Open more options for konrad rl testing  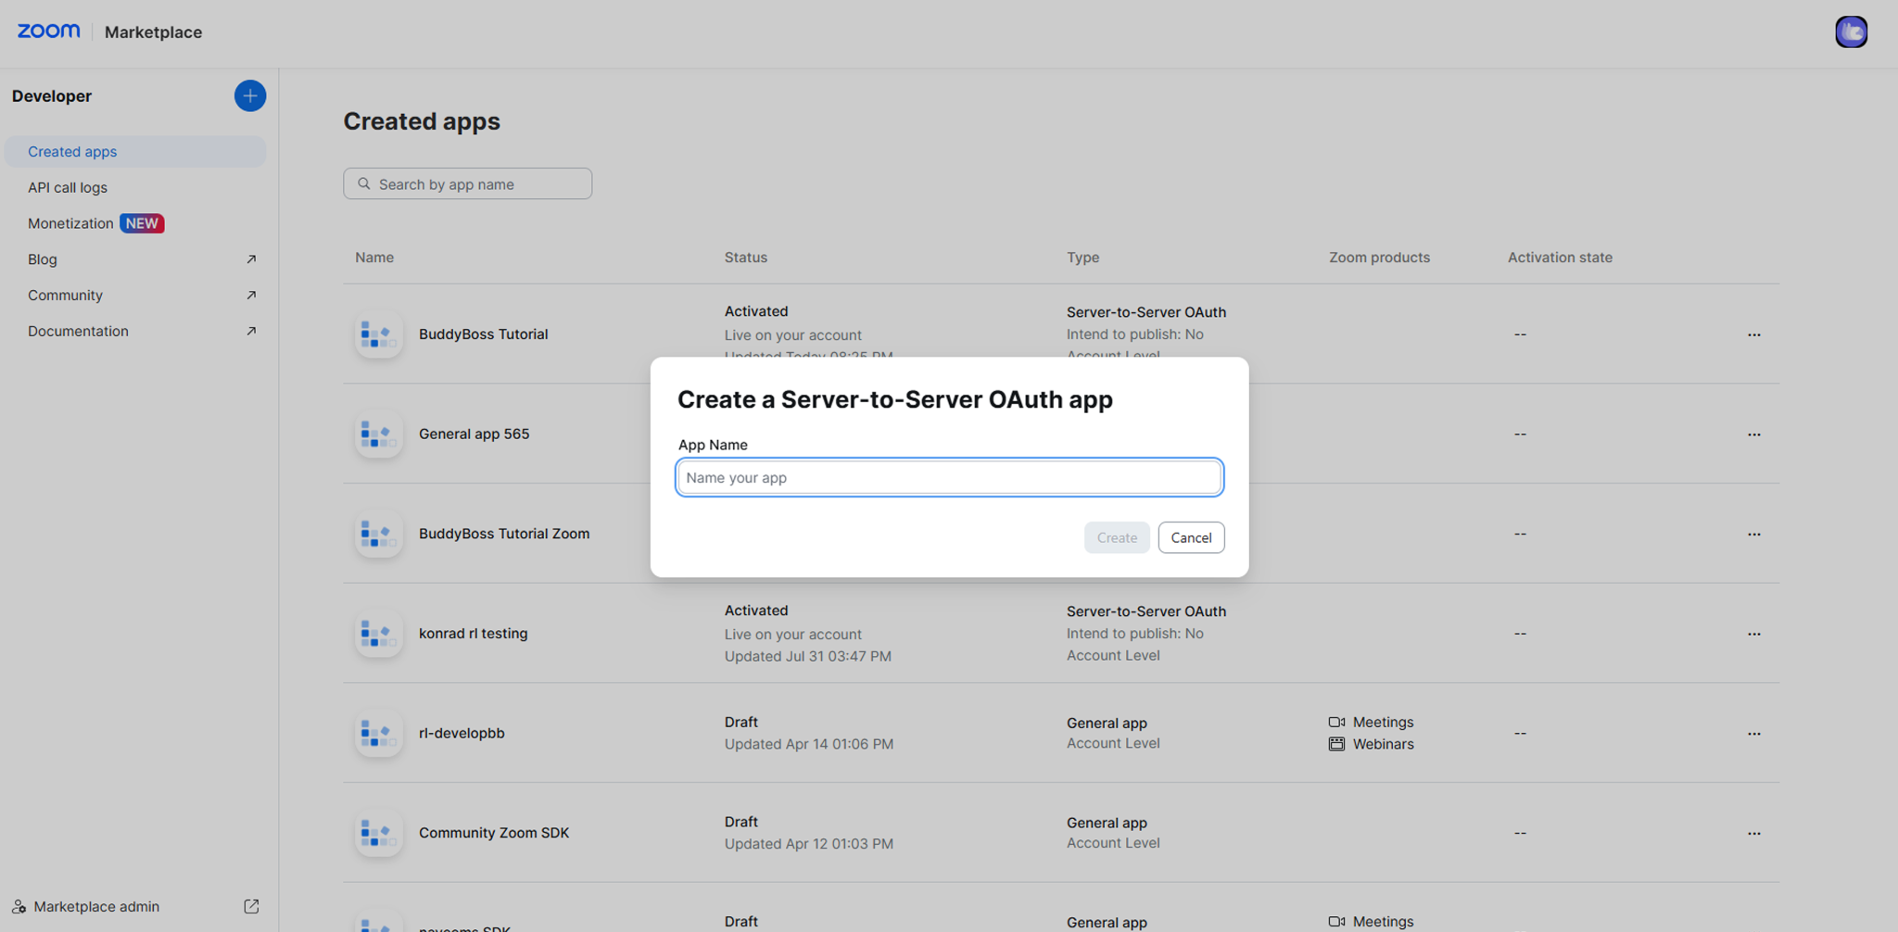point(1753,634)
